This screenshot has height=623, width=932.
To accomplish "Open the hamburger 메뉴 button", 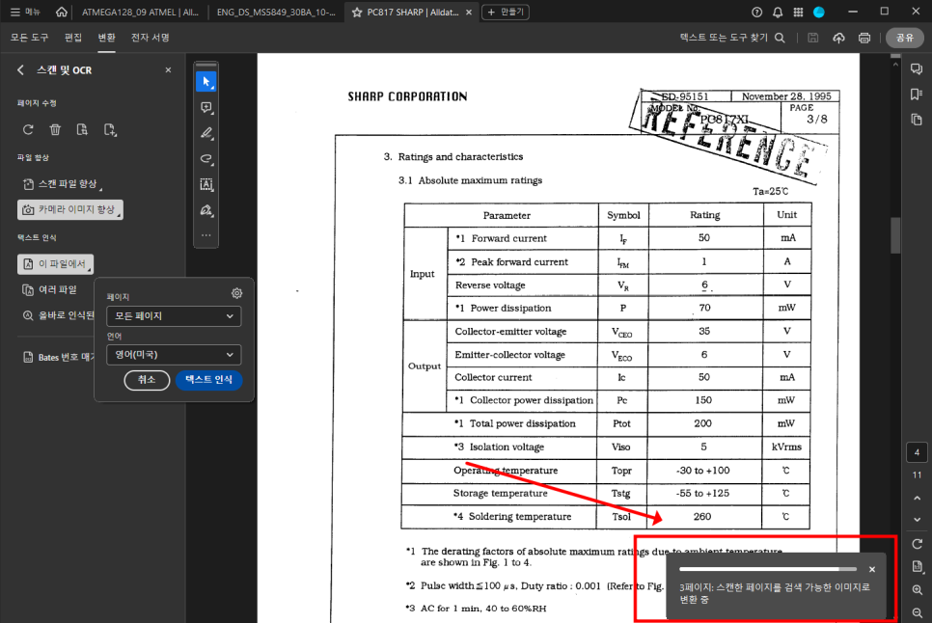I will (25, 12).
